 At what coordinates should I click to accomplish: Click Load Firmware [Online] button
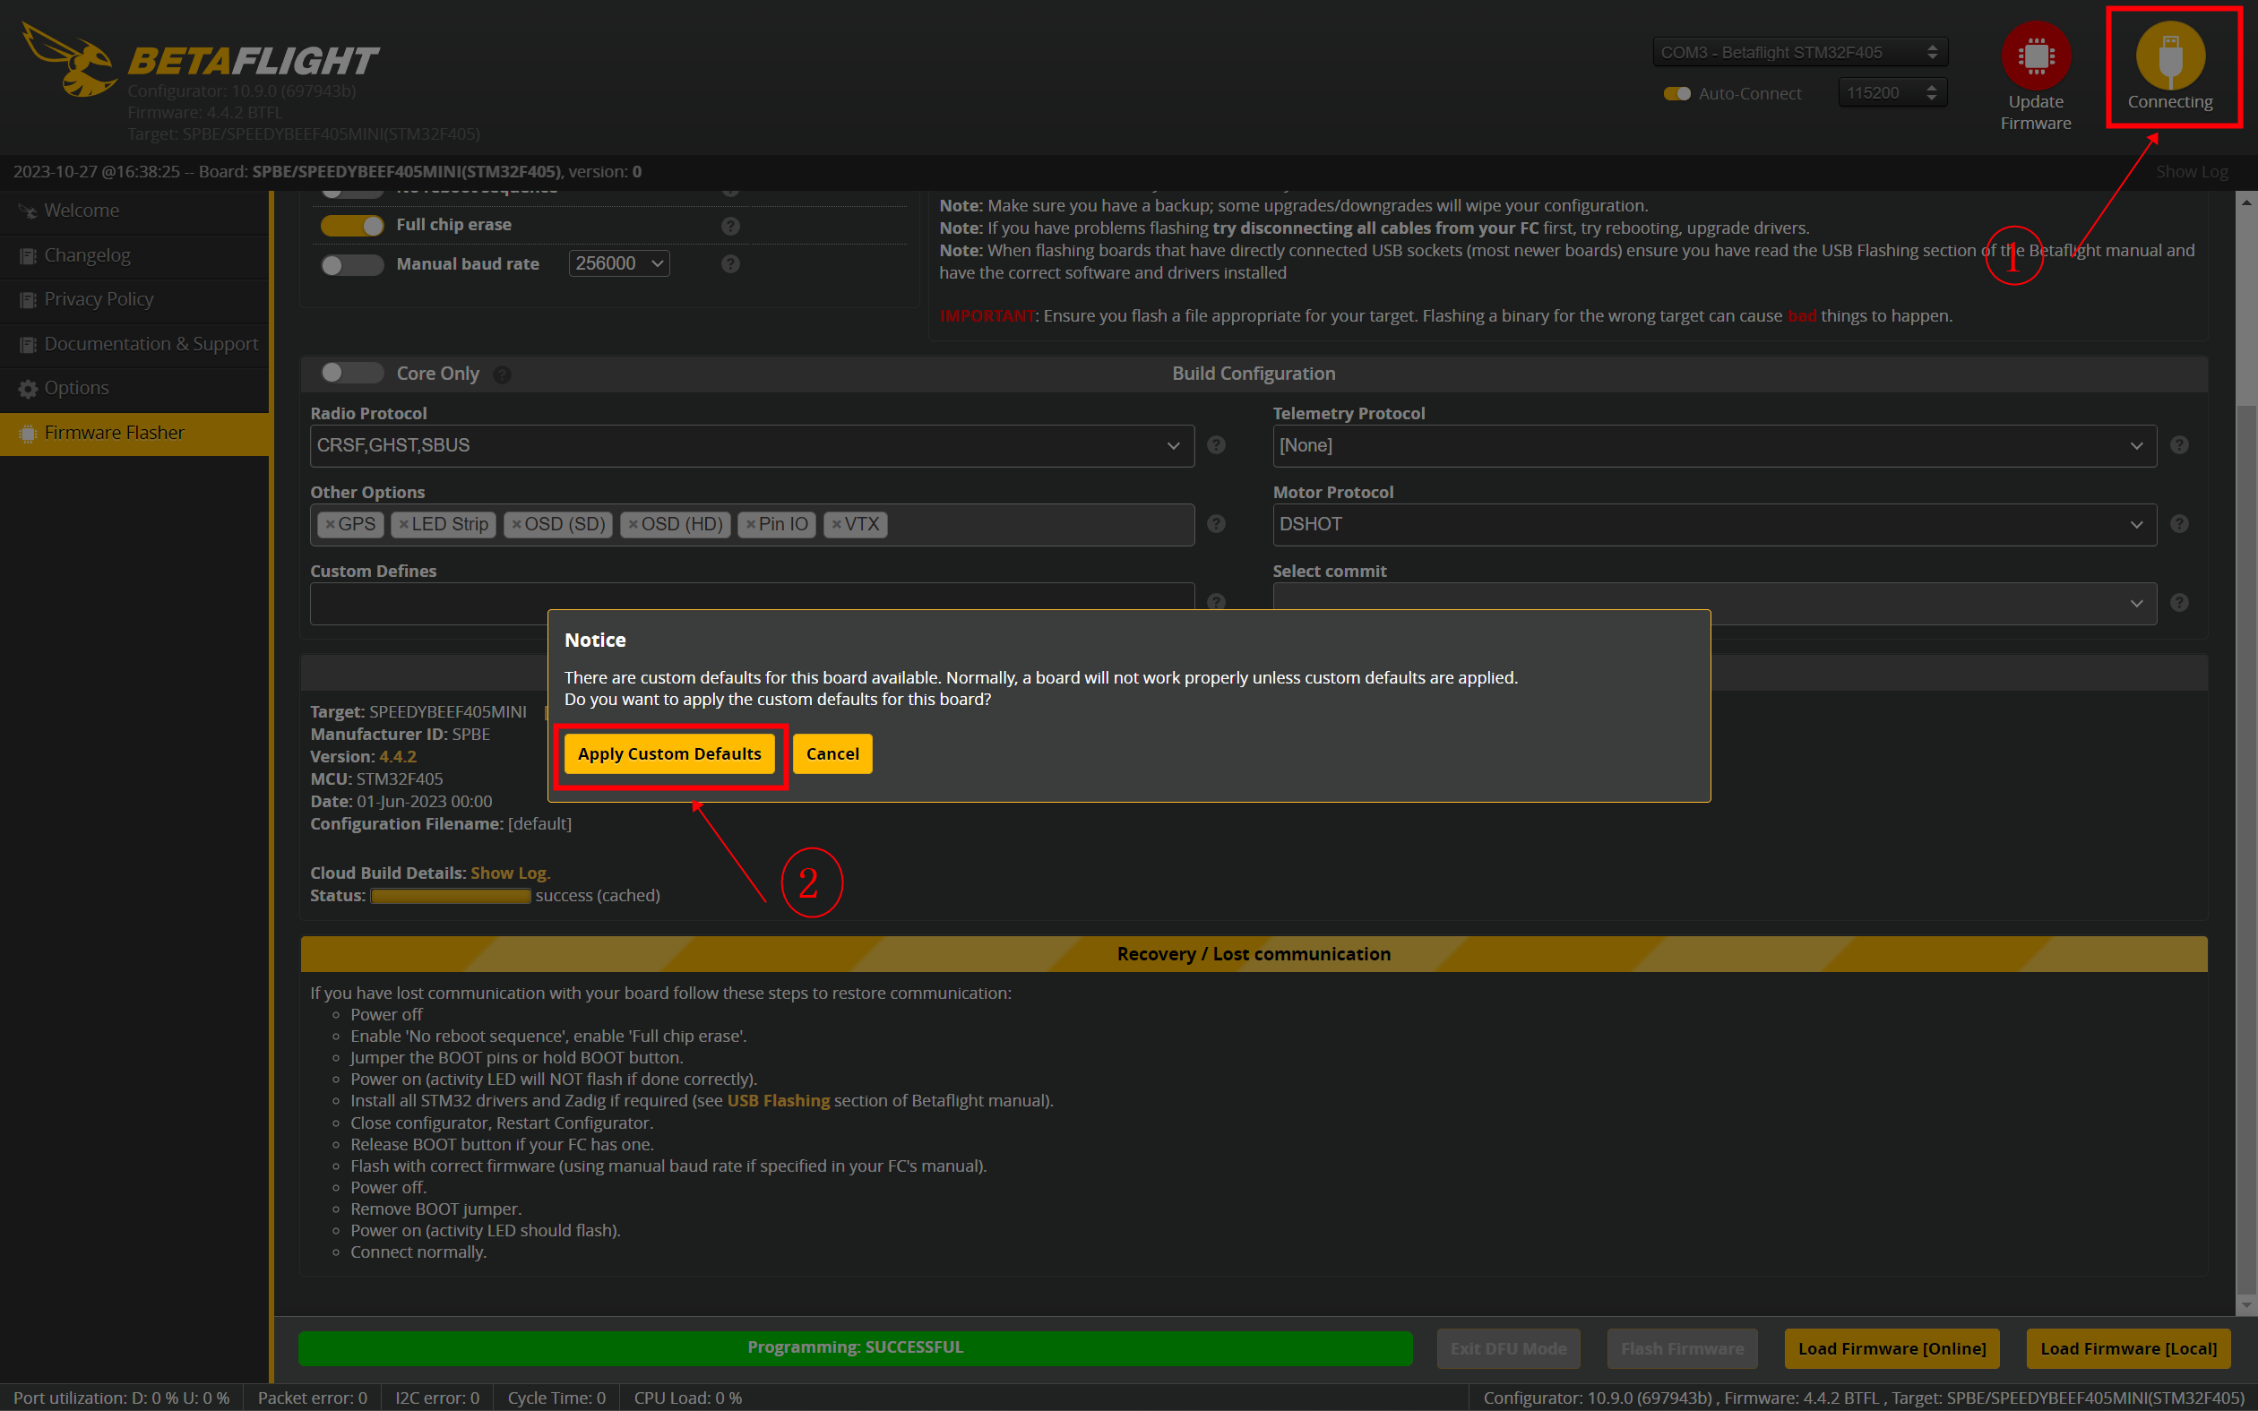point(1892,1348)
